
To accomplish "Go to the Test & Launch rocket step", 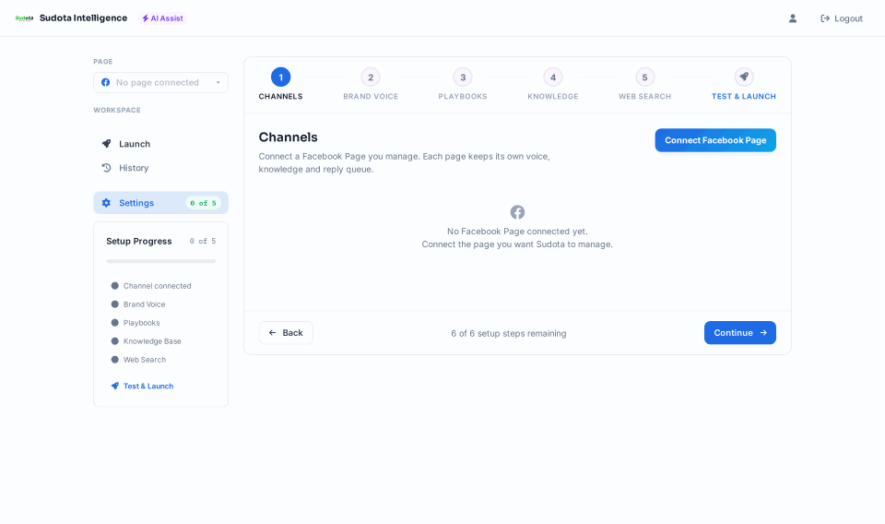I will pos(744,84).
